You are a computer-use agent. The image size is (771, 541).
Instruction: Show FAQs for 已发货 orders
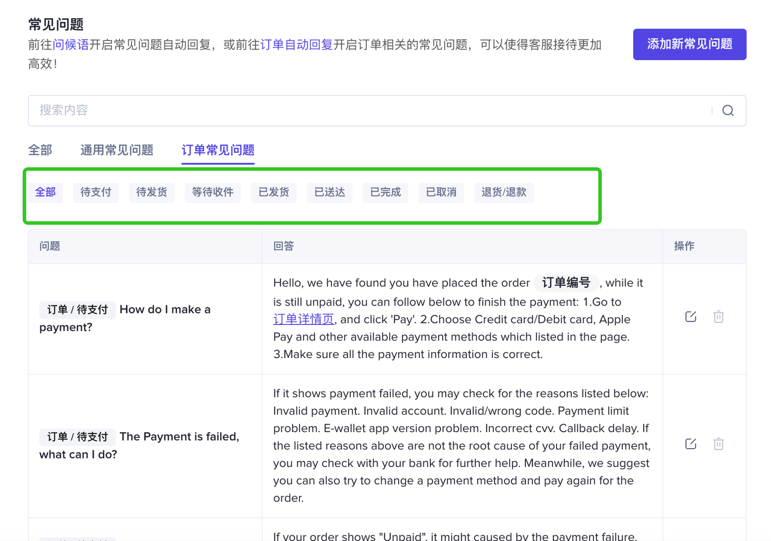[273, 193]
